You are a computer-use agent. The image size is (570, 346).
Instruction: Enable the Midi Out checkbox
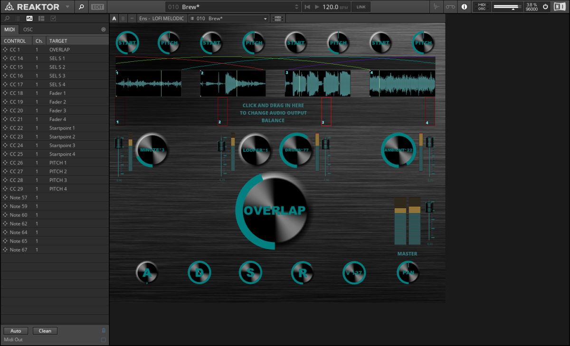pyautogui.click(x=104, y=340)
